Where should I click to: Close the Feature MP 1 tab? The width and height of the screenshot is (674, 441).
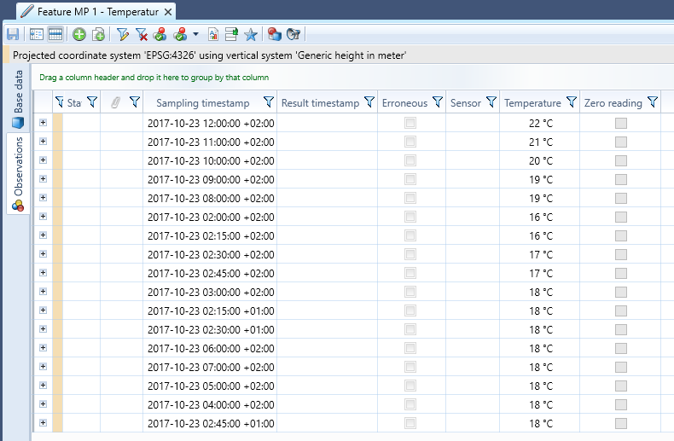[168, 11]
